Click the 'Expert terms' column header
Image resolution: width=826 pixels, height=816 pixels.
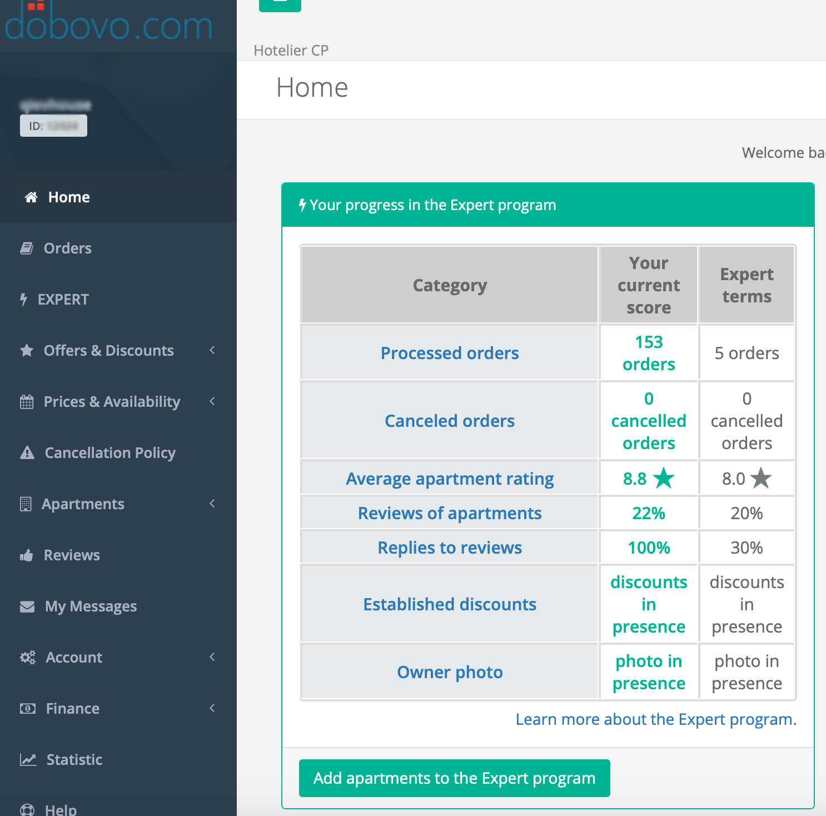747,285
